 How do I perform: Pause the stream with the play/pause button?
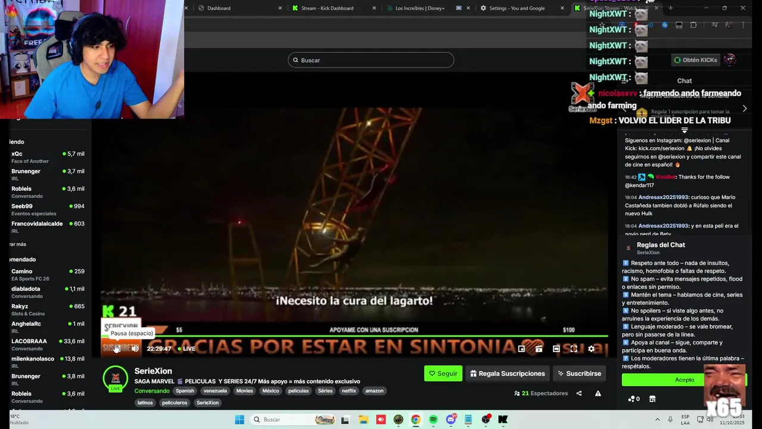[x=117, y=349]
